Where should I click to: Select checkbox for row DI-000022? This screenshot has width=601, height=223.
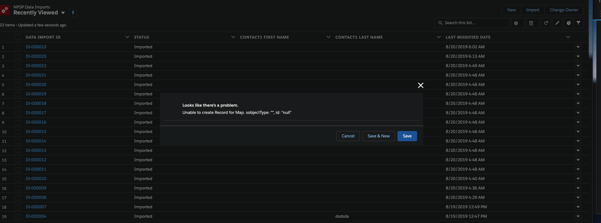point(18,66)
